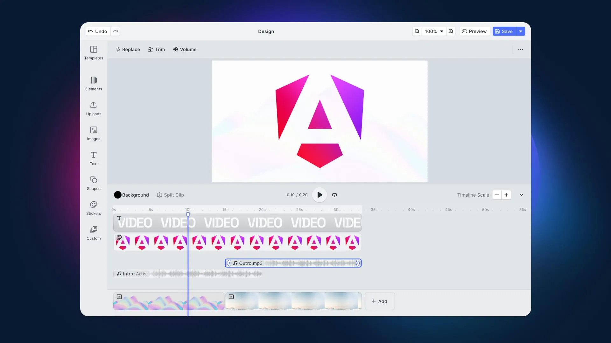Click the black Background color swatch
Viewport: 611px width, 343px height.
pos(118,195)
